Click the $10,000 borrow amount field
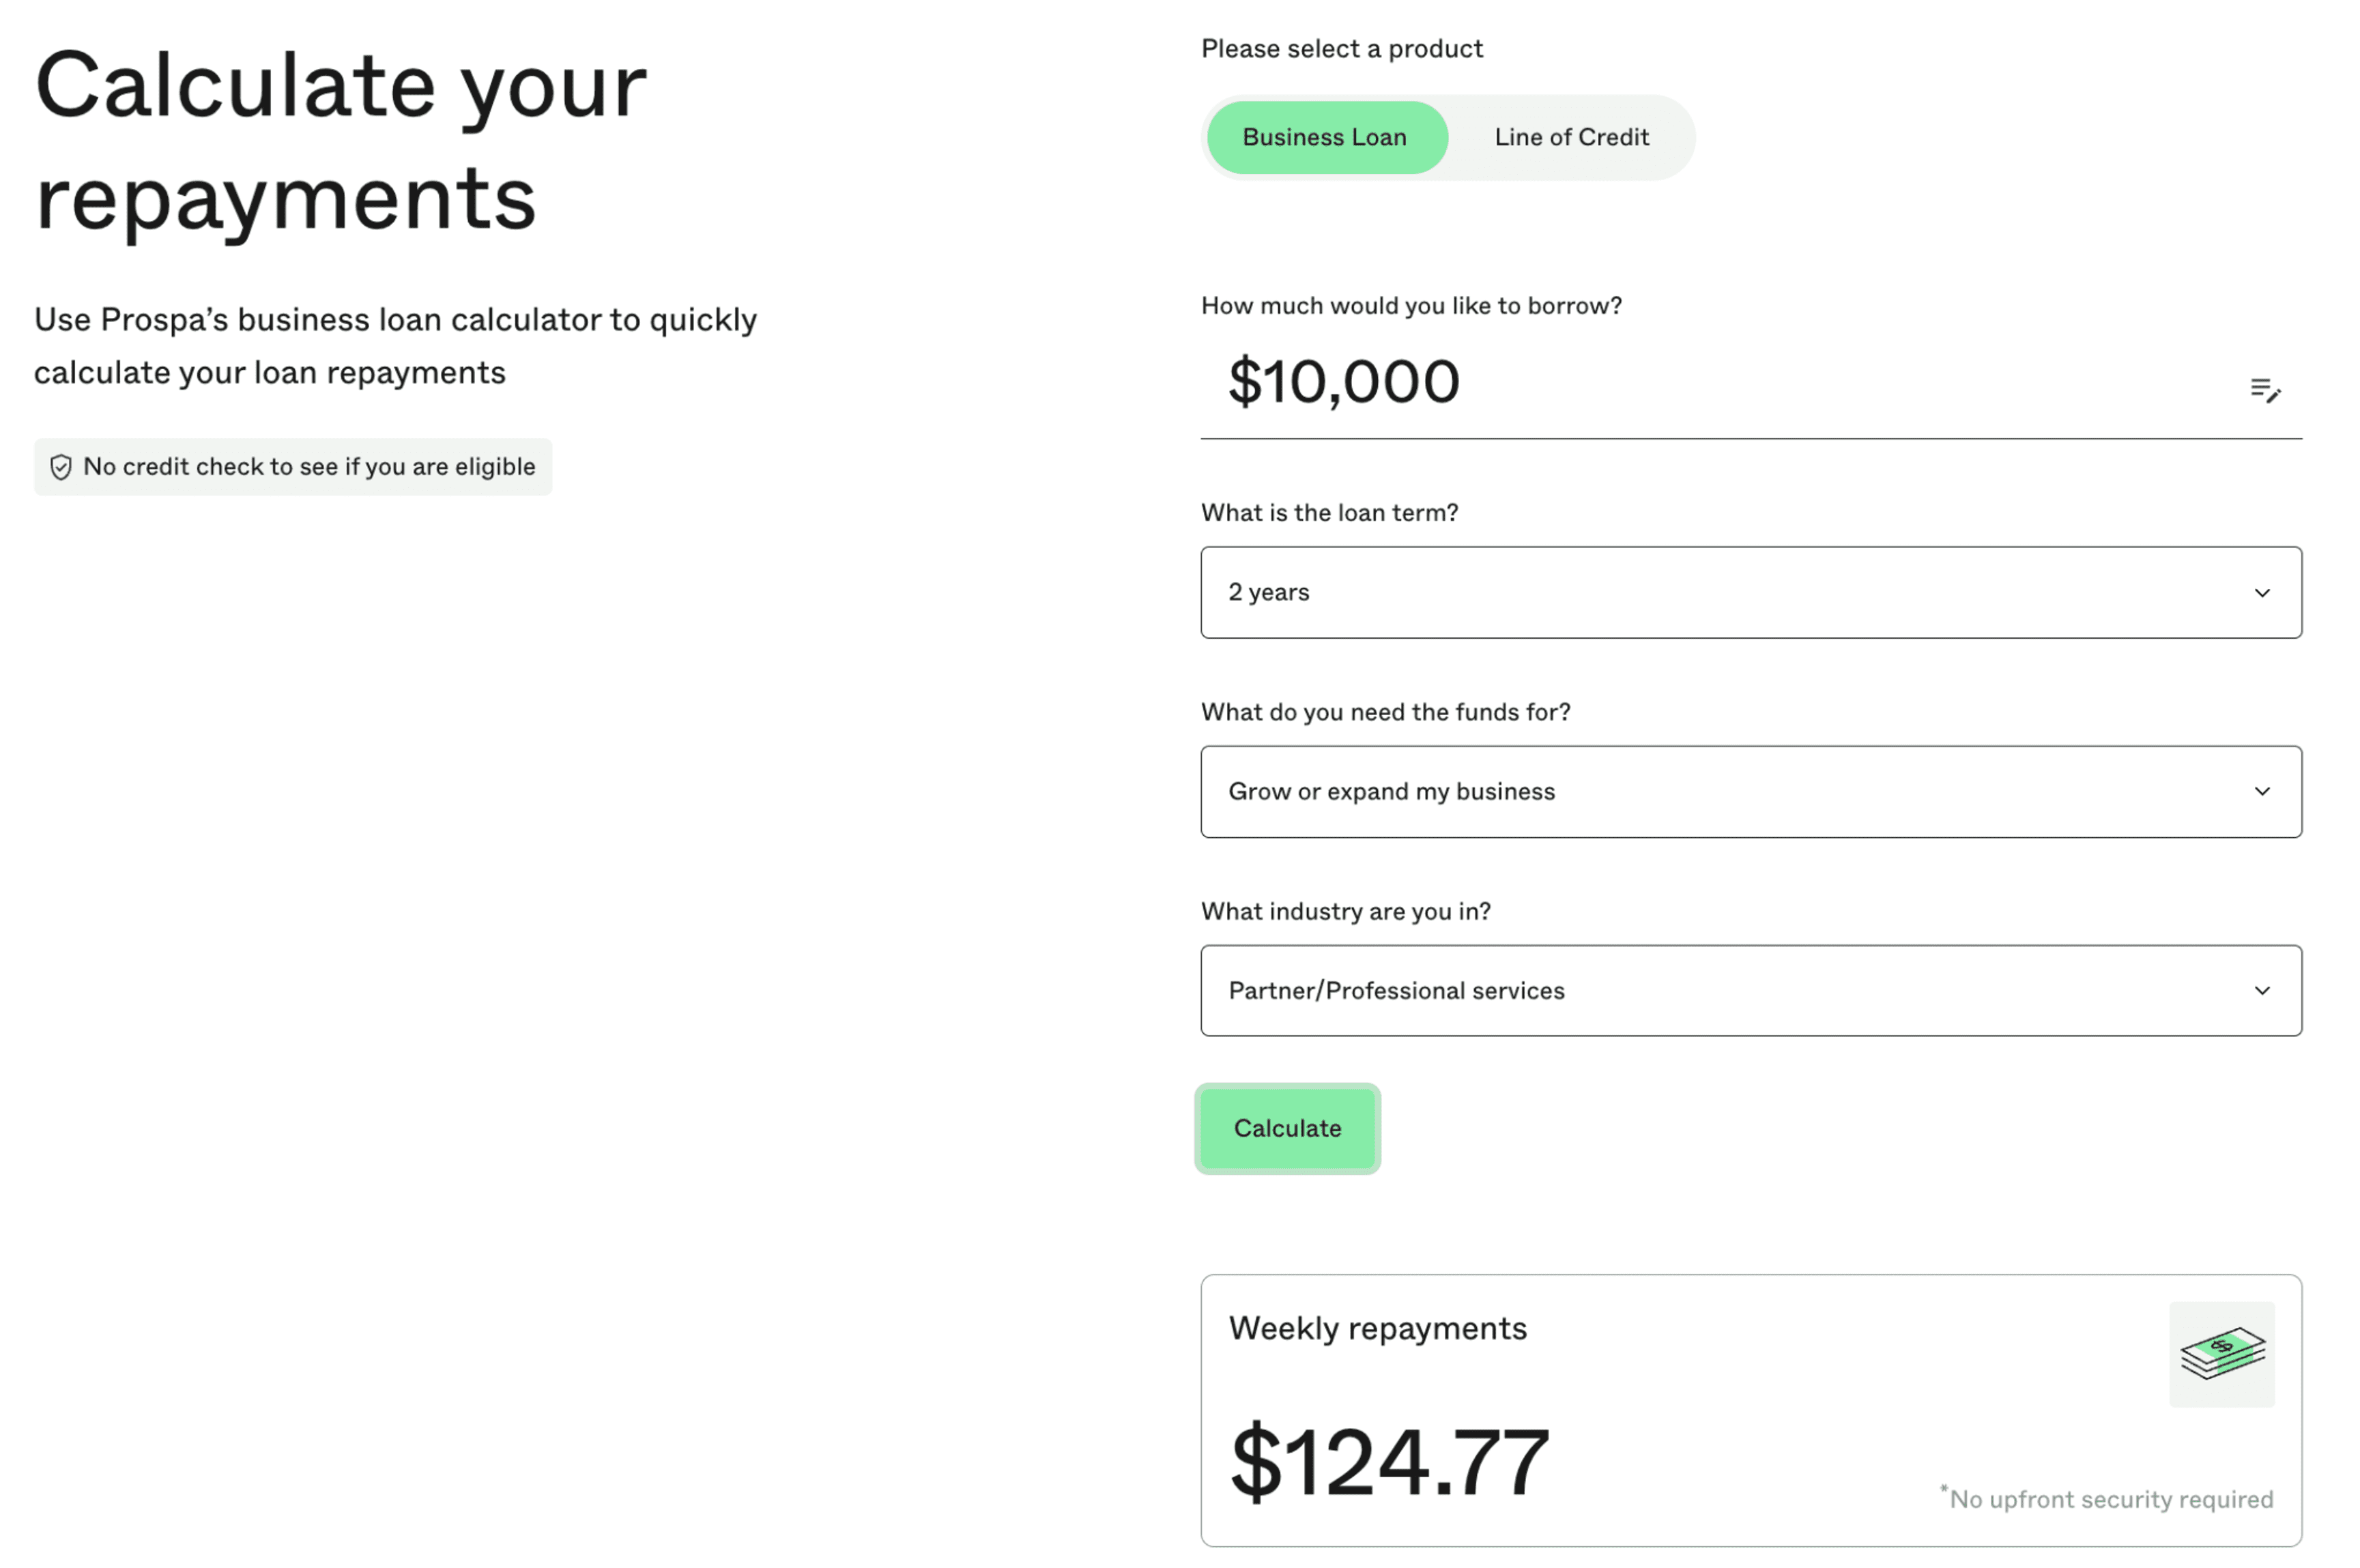This screenshot has width=2360, height=1568. click(x=1751, y=383)
